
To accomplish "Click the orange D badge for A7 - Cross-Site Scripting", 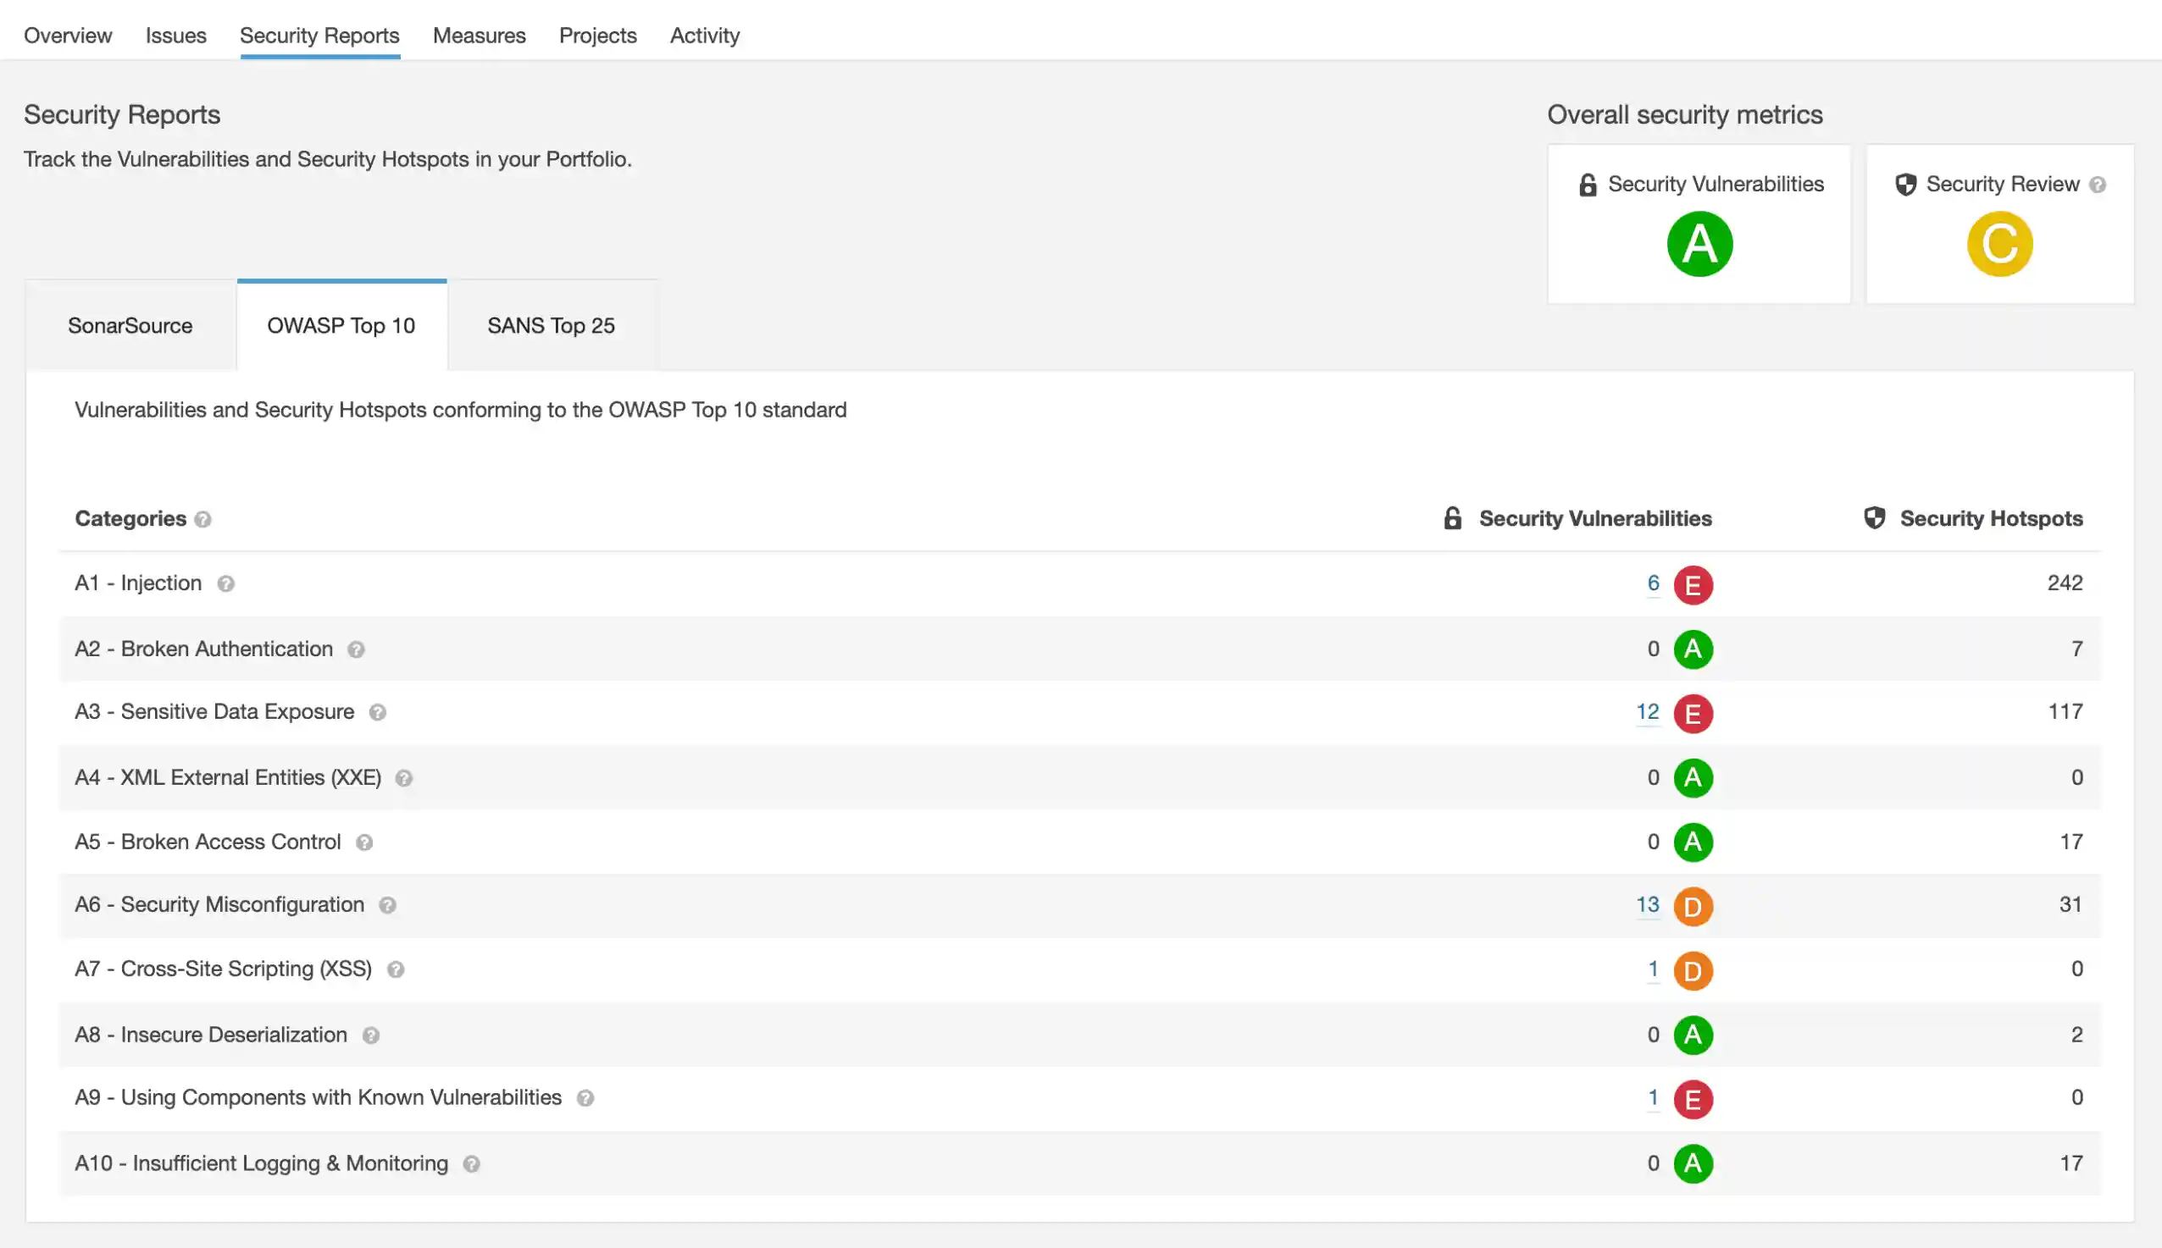I will 1693,970.
